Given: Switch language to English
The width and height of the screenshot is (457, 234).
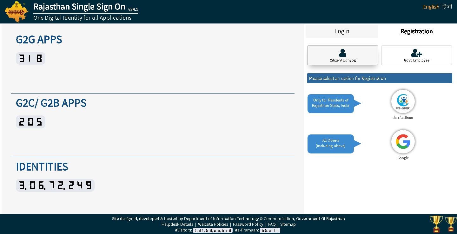Looking at the screenshot, I should (x=431, y=7).
